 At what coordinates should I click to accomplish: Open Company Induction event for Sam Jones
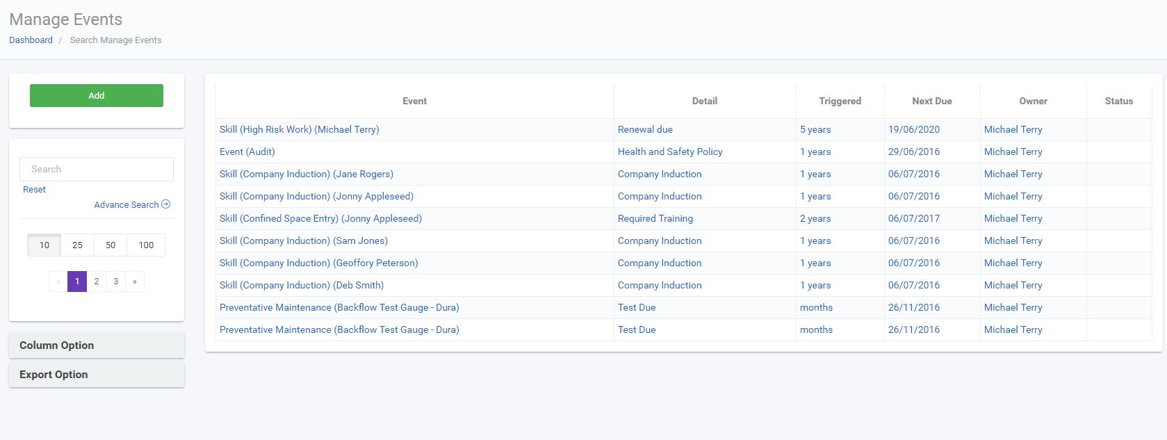coord(304,241)
